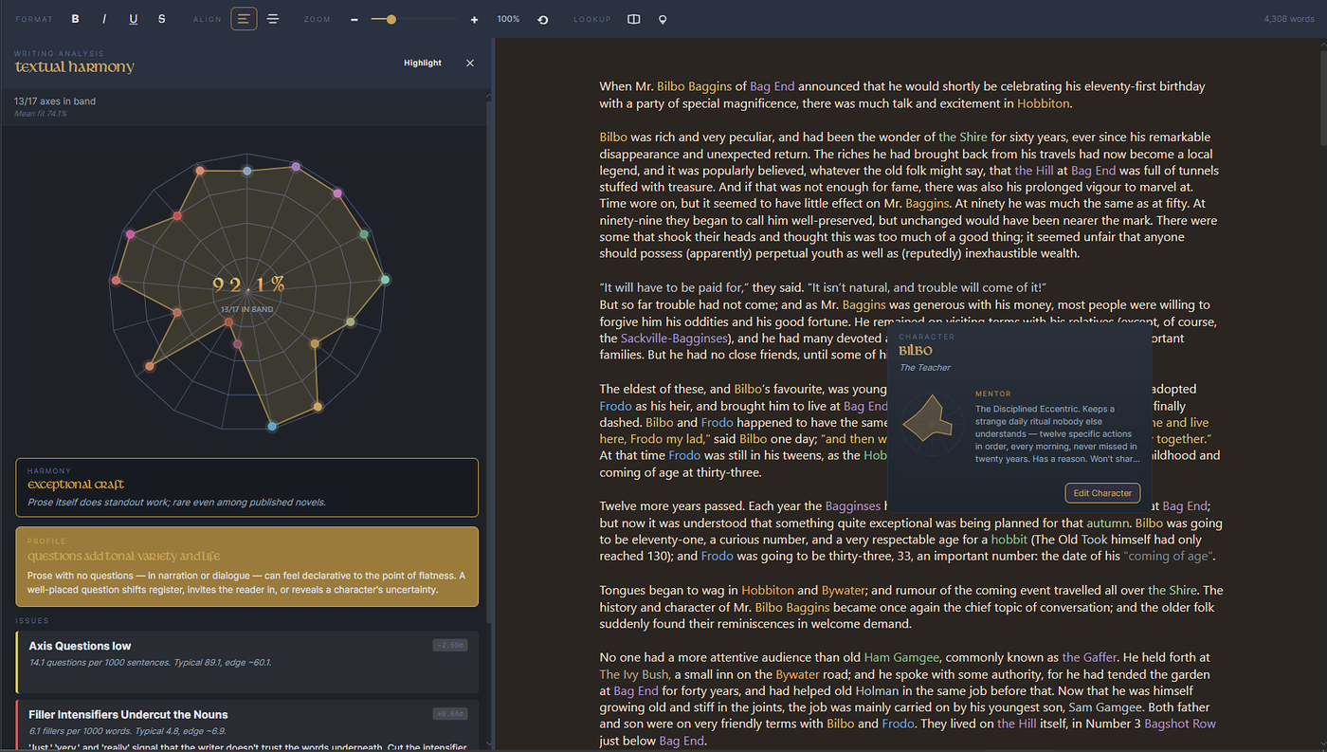Click The Teacher subtitle in popup
This screenshot has height=752, width=1327.
coord(924,368)
